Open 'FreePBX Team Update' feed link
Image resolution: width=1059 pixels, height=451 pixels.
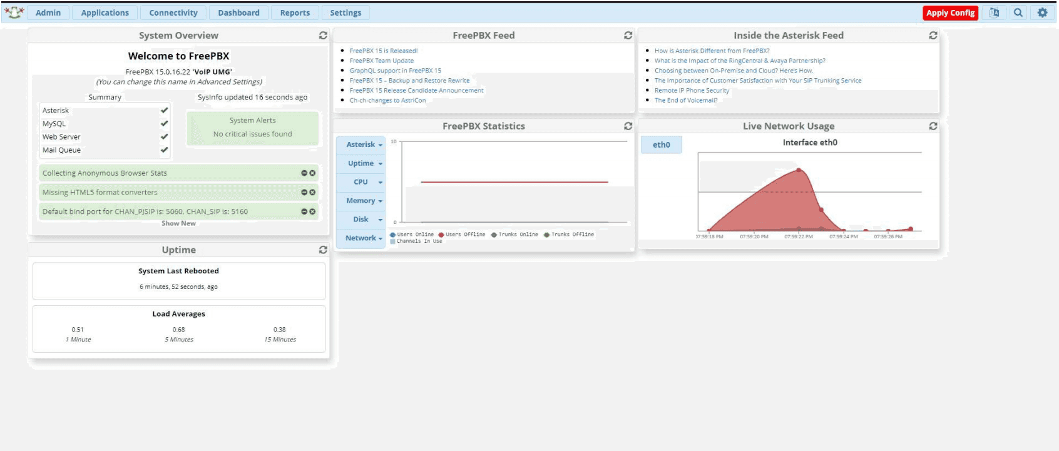pos(381,61)
